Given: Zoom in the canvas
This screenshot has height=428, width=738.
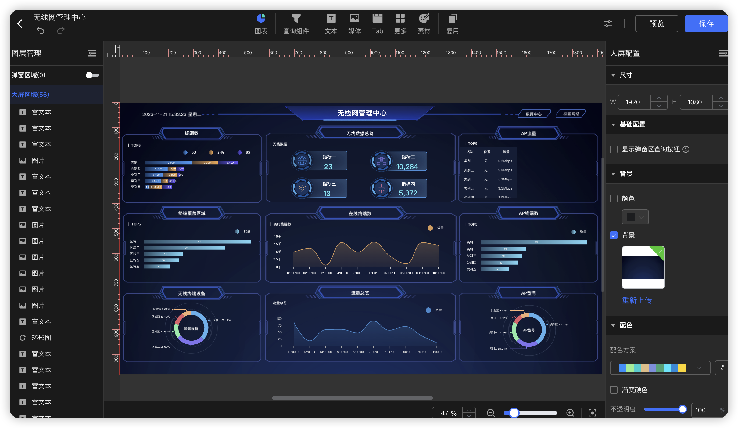Looking at the screenshot, I should tap(570, 412).
